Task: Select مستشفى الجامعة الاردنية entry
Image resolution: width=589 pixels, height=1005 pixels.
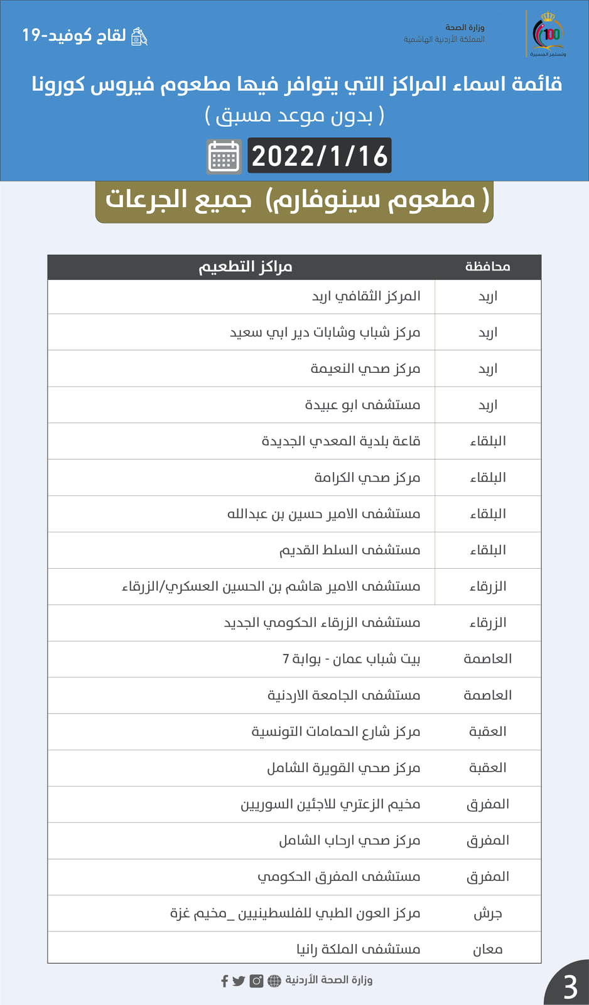Action: coord(343,696)
